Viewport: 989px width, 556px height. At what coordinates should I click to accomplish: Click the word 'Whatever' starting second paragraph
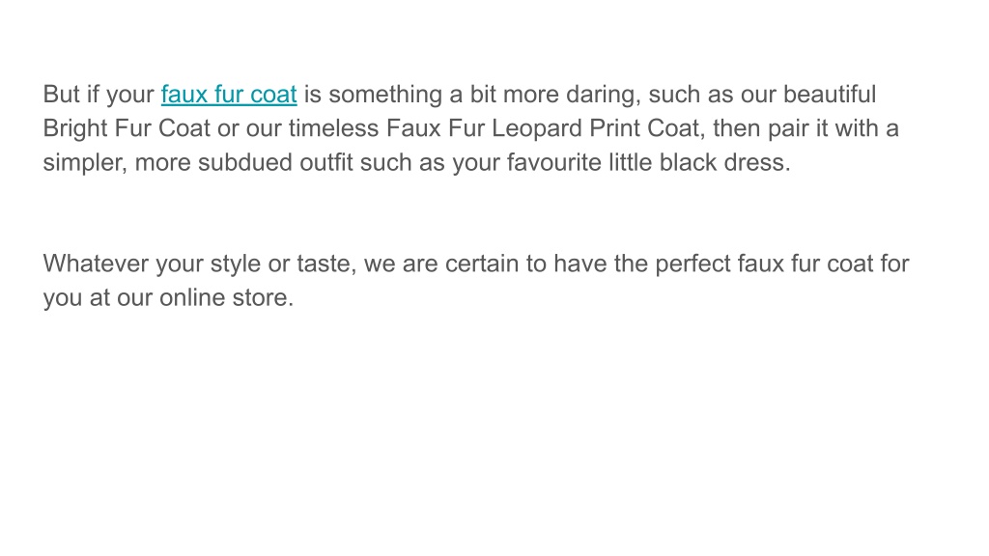[x=96, y=264]
